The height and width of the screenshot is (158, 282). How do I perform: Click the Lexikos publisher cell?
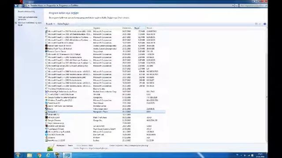(x=96, y=140)
